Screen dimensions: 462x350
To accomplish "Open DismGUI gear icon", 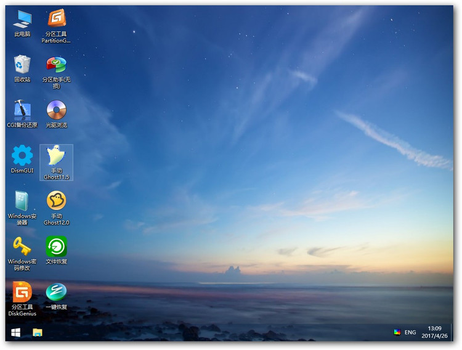I will point(22,159).
